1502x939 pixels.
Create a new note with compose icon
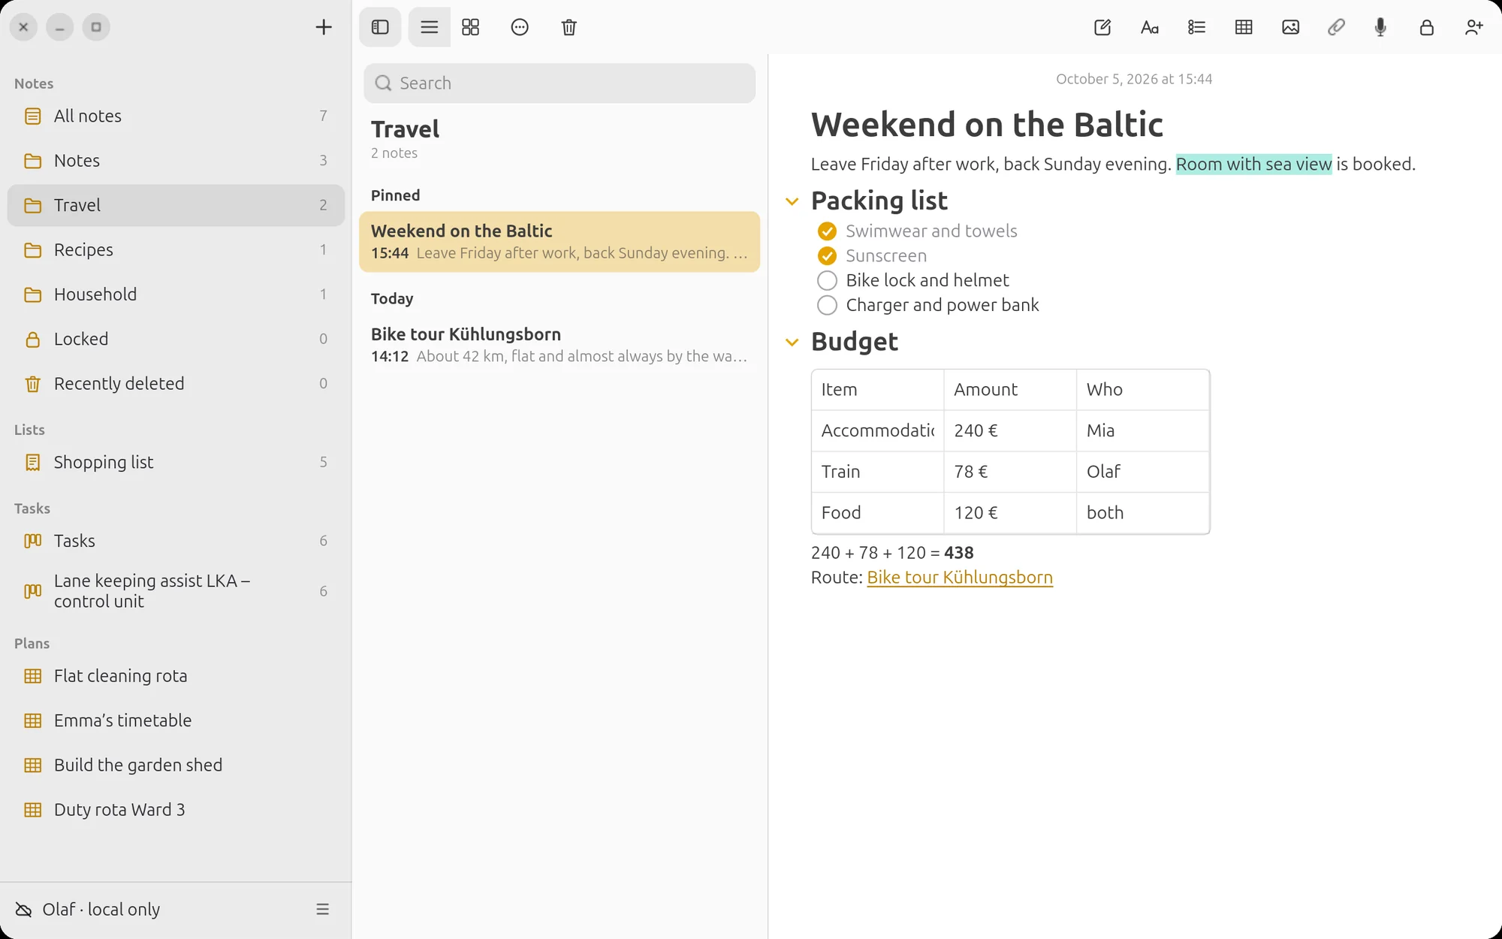point(1102,27)
